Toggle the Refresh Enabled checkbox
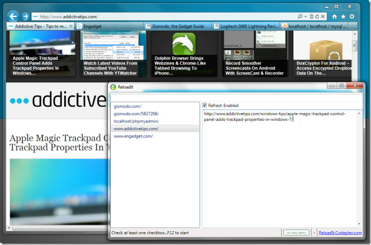The image size is (371, 245). tap(204, 105)
